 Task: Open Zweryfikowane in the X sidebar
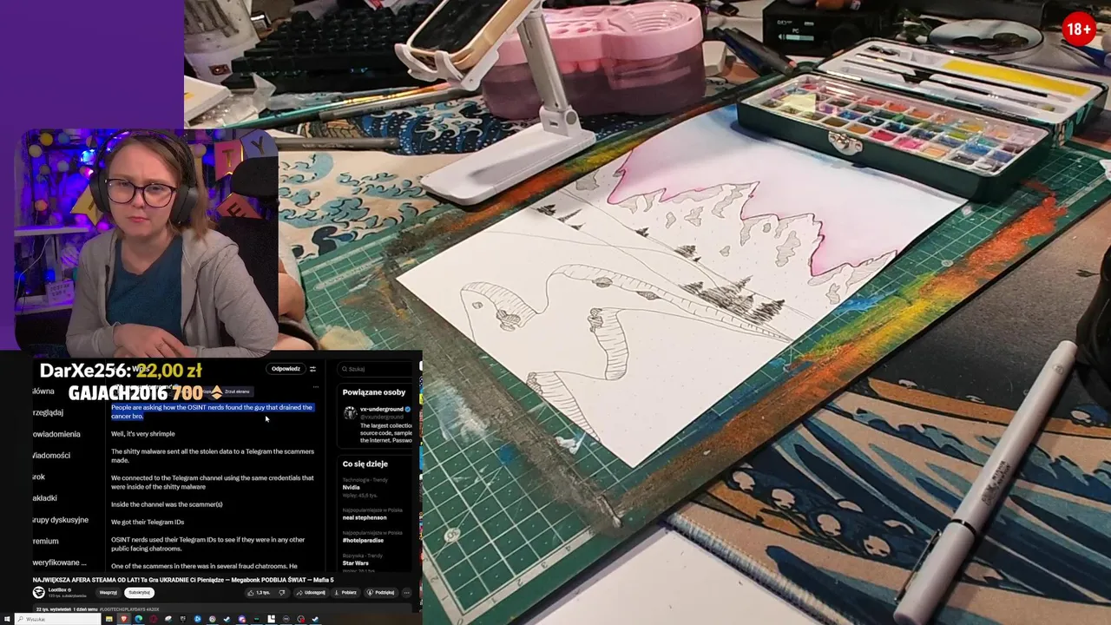[x=59, y=562]
